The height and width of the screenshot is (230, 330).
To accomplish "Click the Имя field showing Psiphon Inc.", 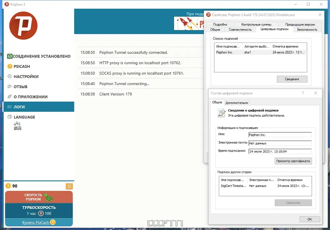I will pos(280,135).
